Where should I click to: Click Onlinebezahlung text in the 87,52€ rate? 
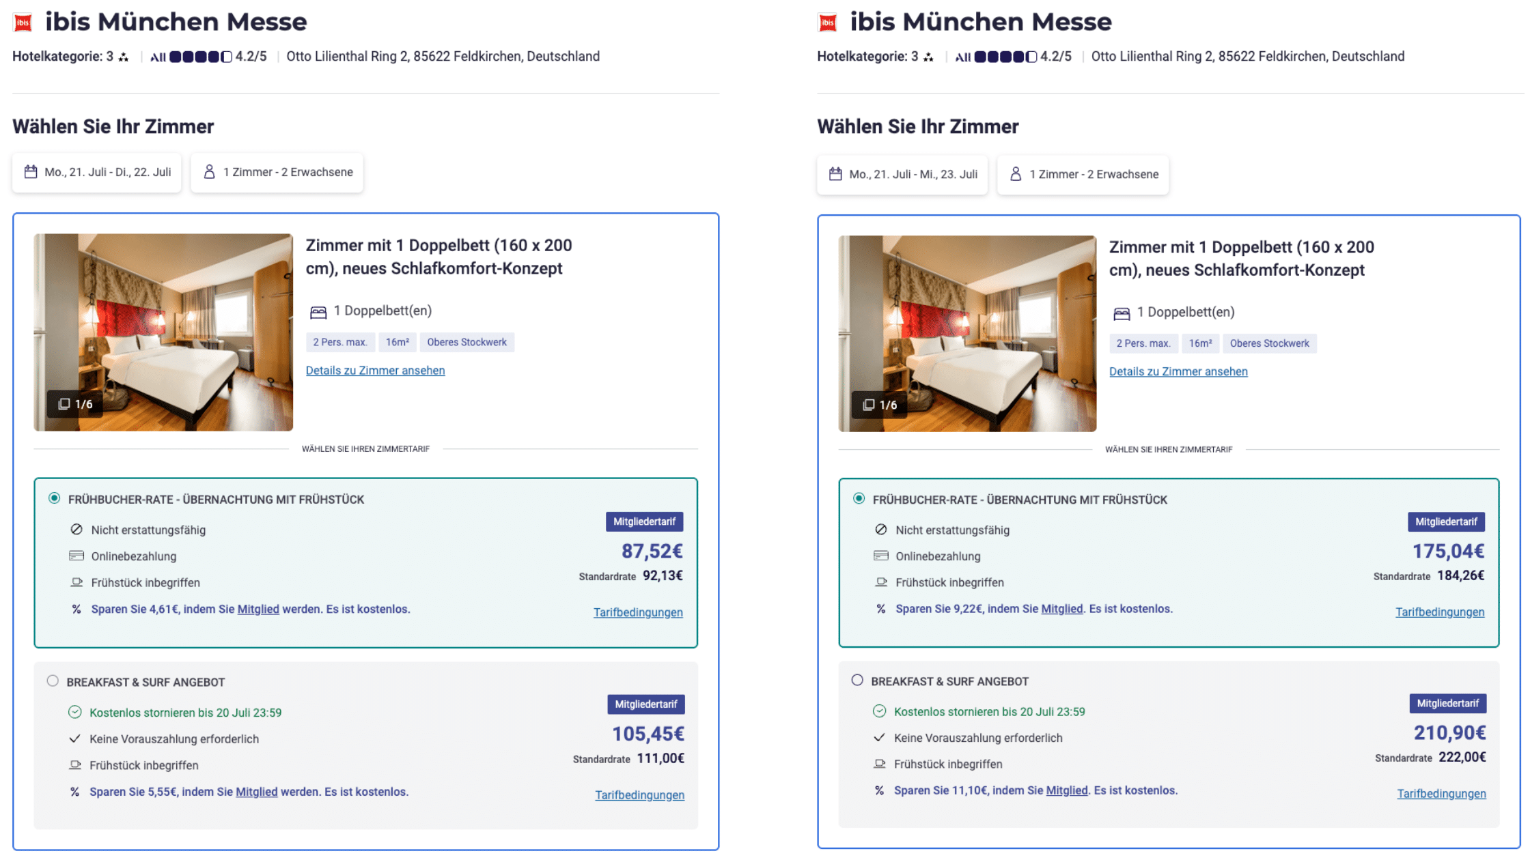[x=134, y=556]
